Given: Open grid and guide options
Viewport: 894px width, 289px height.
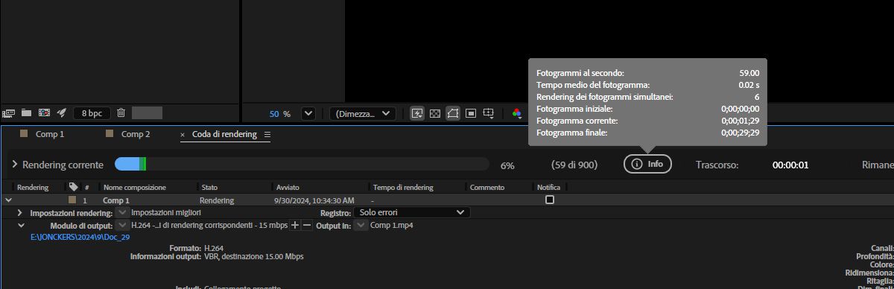Looking at the screenshot, I should pyautogui.click(x=489, y=113).
